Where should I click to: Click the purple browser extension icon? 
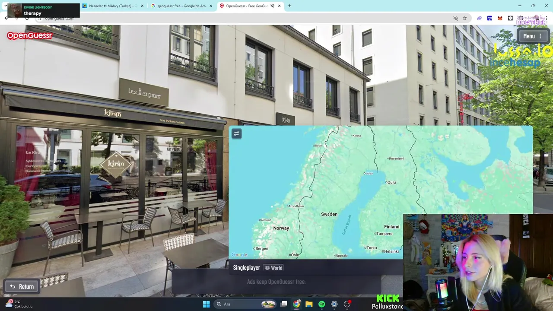tap(479, 18)
